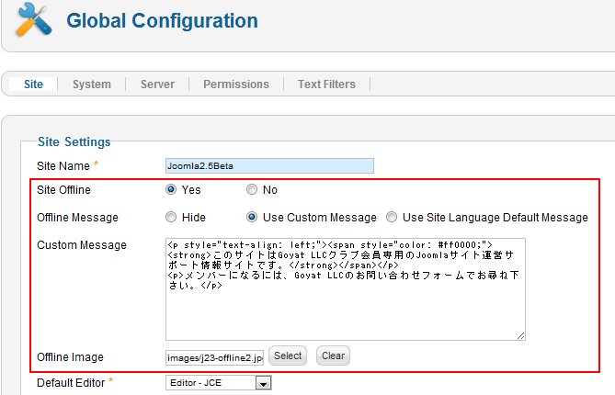The width and height of the screenshot is (615, 395).
Task: Choose Hide for Offline Message
Action: click(171, 217)
